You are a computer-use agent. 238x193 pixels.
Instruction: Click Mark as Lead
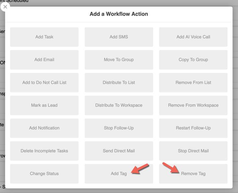tap(44, 105)
